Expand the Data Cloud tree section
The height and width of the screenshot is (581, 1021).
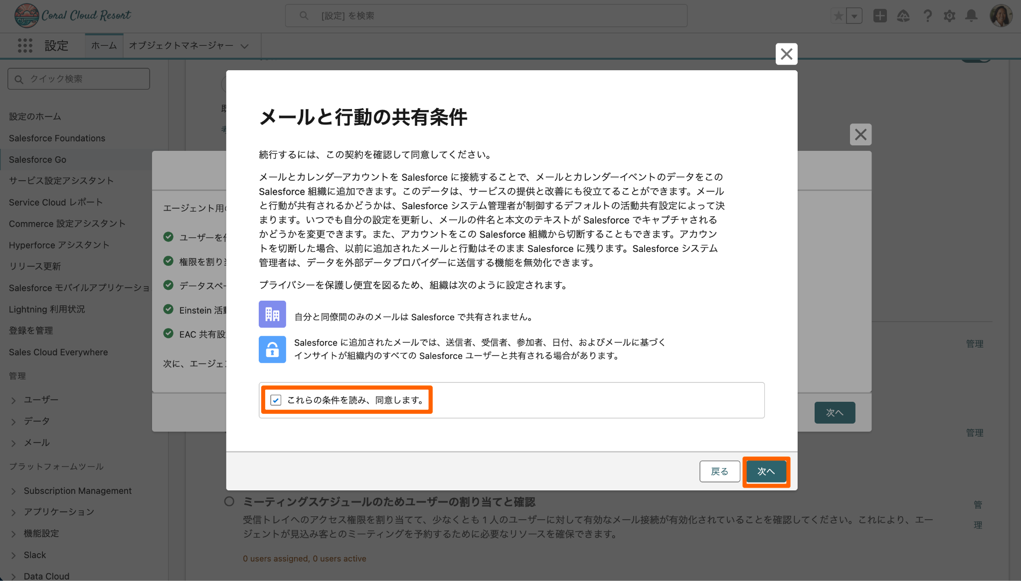click(x=14, y=576)
